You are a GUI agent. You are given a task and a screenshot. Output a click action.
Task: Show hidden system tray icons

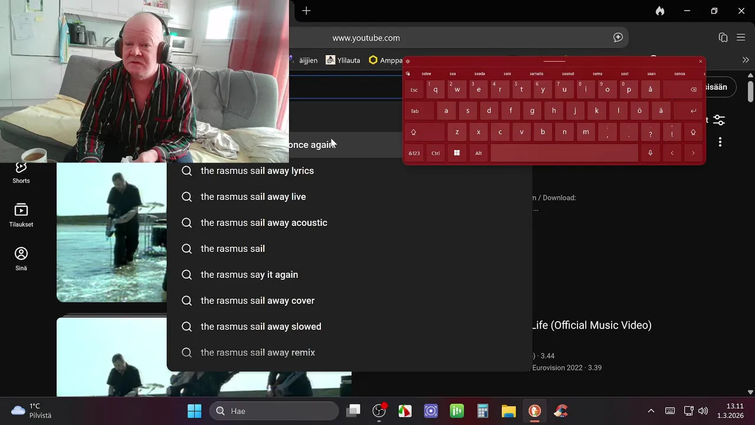tap(651, 411)
